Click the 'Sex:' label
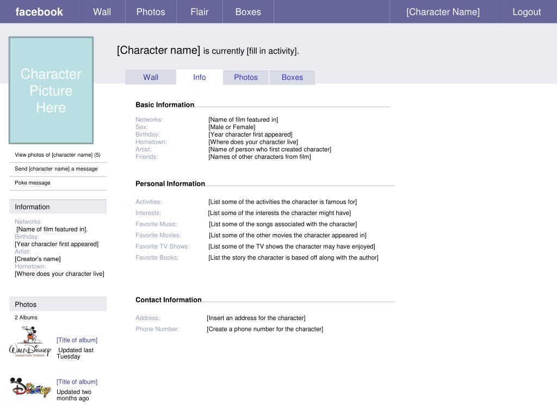 pos(142,127)
